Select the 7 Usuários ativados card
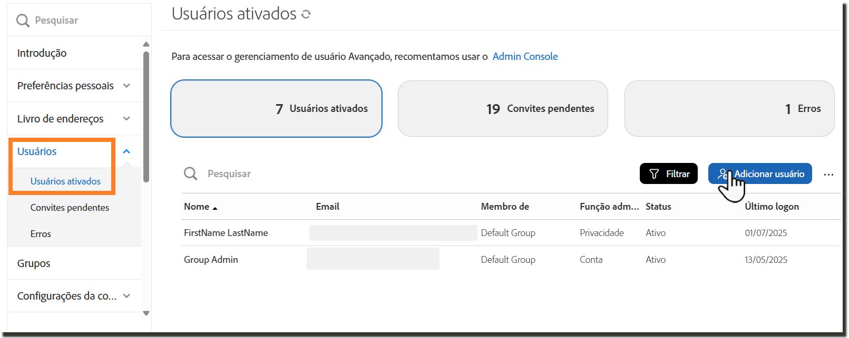The width and height of the screenshot is (849, 338). click(x=276, y=108)
